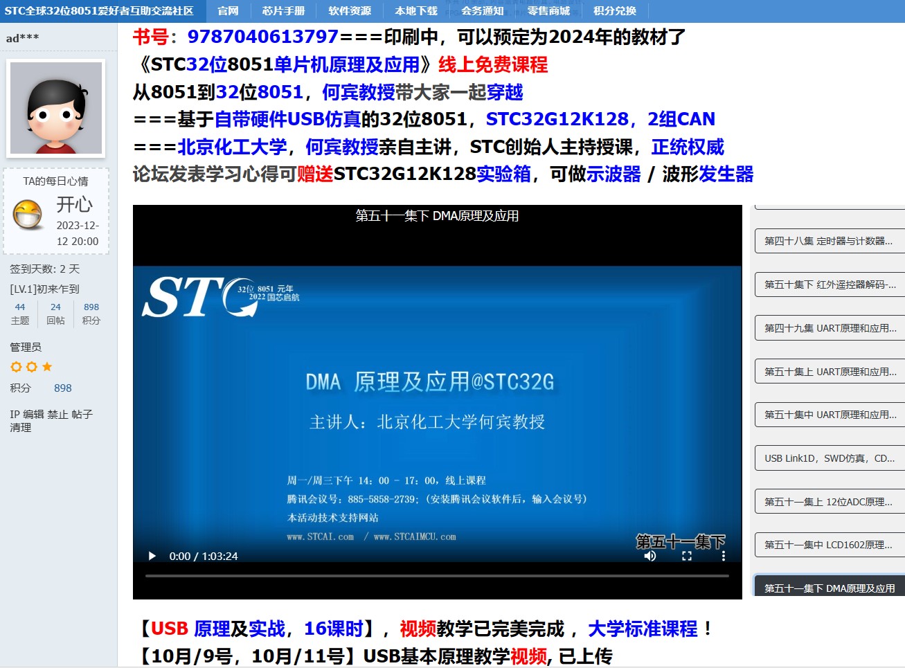Open the 会务通知 menu item
The width and height of the screenshot is (905, 668).
483,11
